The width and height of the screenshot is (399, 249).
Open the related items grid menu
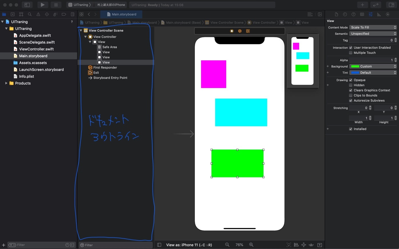(81, 14)
